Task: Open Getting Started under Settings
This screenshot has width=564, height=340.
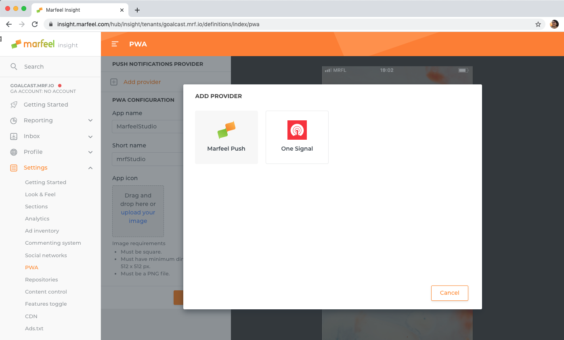Action: point(46,182)
